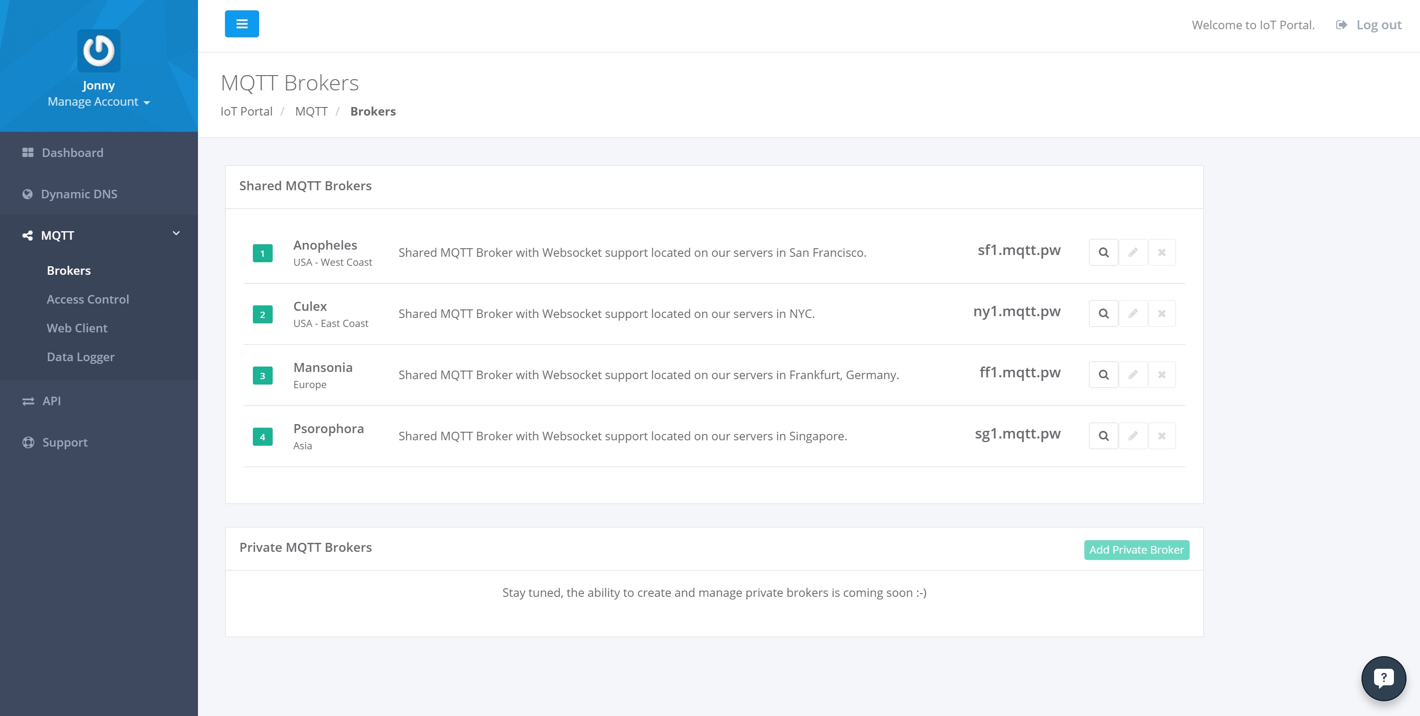Open the Manage Account dropdown

[x=99, y=102]
